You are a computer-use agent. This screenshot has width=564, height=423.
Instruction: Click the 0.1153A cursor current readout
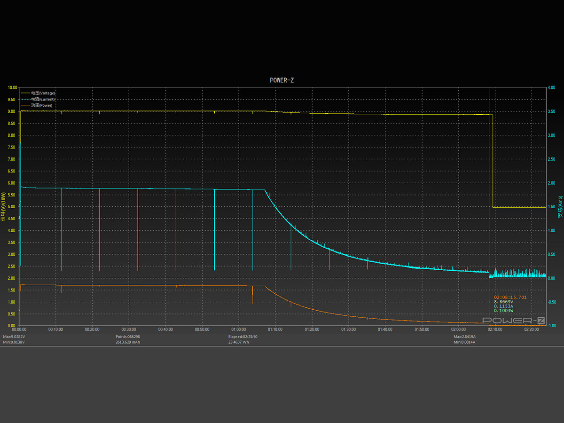[x=504, y=306]
